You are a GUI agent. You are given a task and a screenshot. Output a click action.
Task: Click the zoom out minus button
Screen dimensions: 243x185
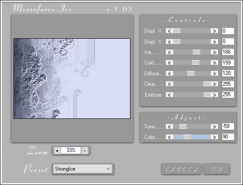(x=85, y=151)
